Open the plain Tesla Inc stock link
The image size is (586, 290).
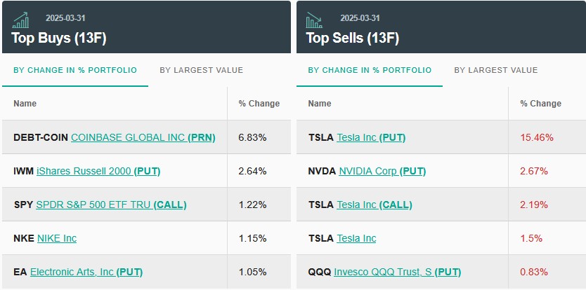356,238
